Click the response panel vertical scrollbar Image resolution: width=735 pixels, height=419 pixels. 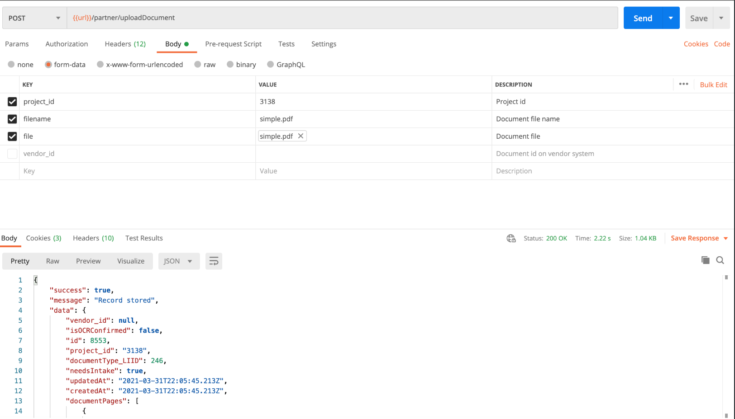click(x=726, y=344)
